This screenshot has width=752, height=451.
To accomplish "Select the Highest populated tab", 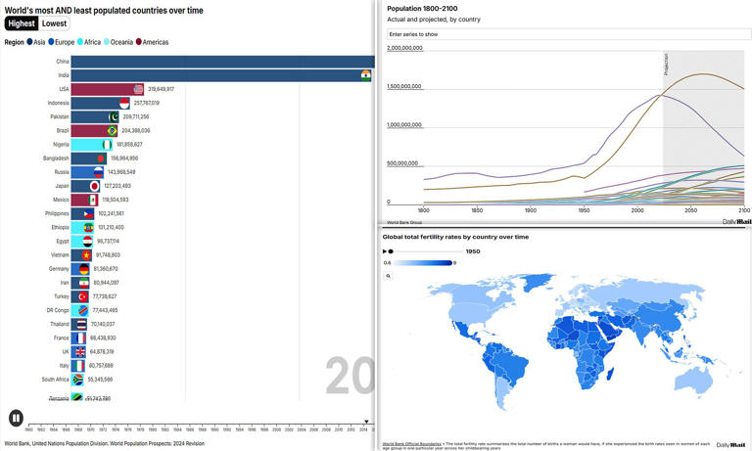I will [22, 23].
